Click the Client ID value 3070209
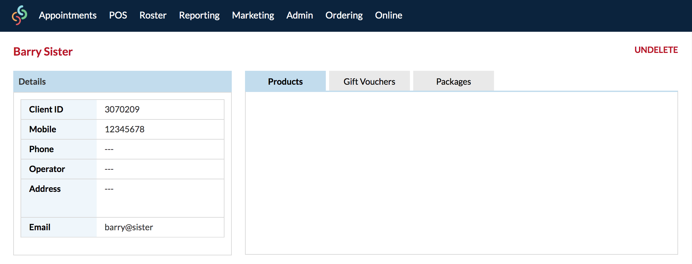 (x=122, y=110)
